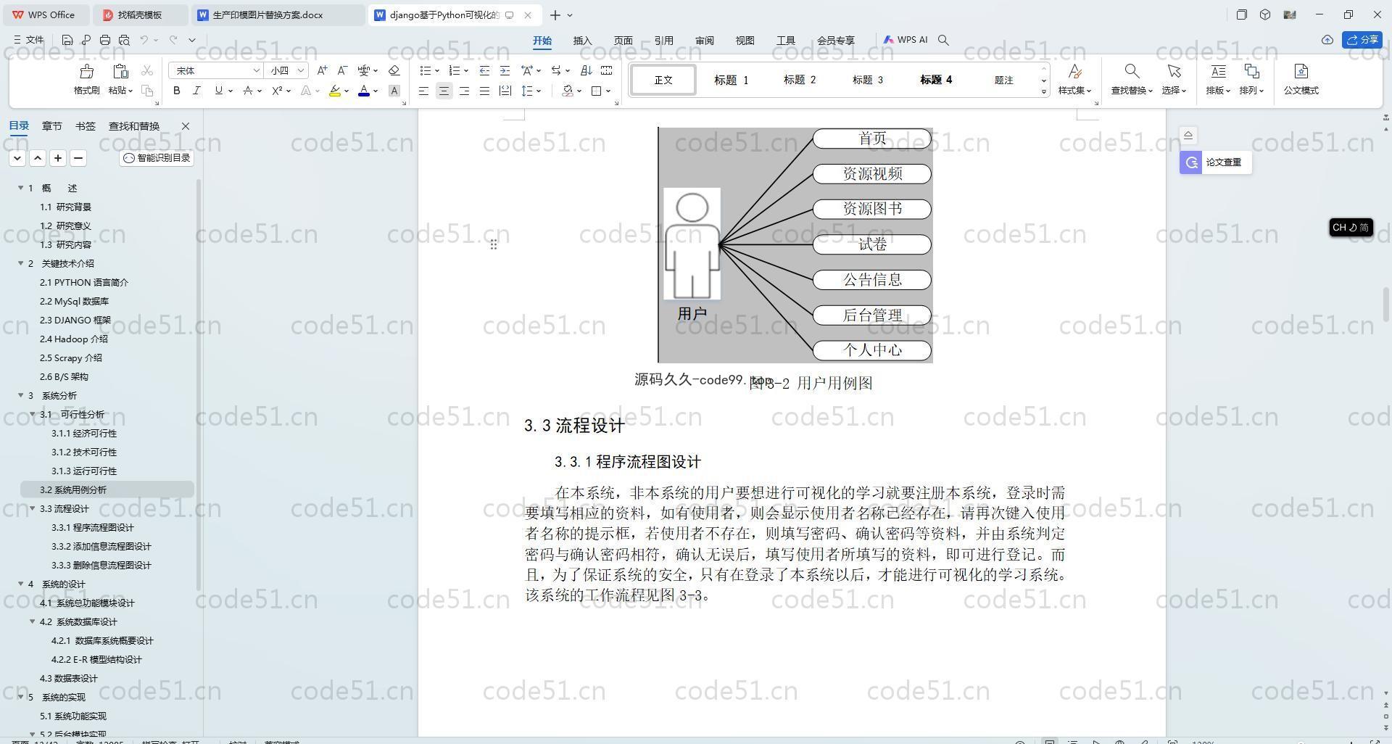Image resolution: width=1392 pixels, height=744 pixels.
Task: Apply the Normal (正文) style
Action: pyautogui.click(x=663, y=80)
